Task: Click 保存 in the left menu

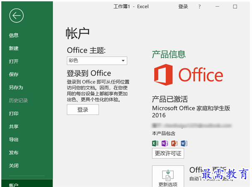Action: 14,74
